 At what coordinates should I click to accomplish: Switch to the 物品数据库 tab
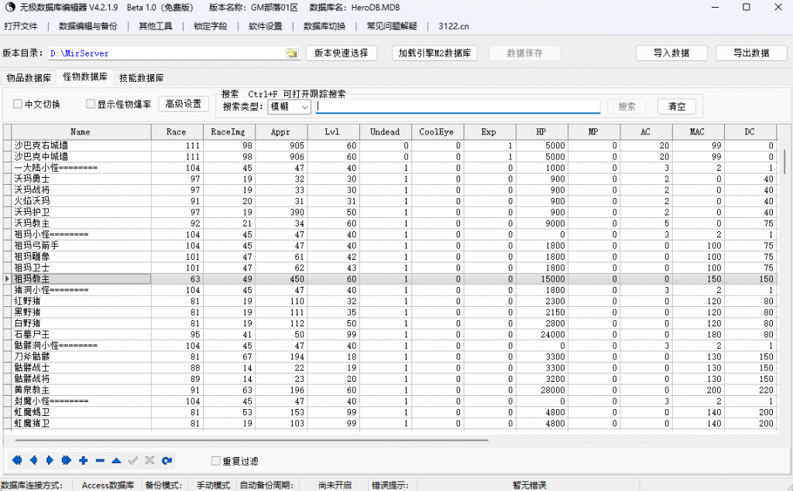(29, 77)
